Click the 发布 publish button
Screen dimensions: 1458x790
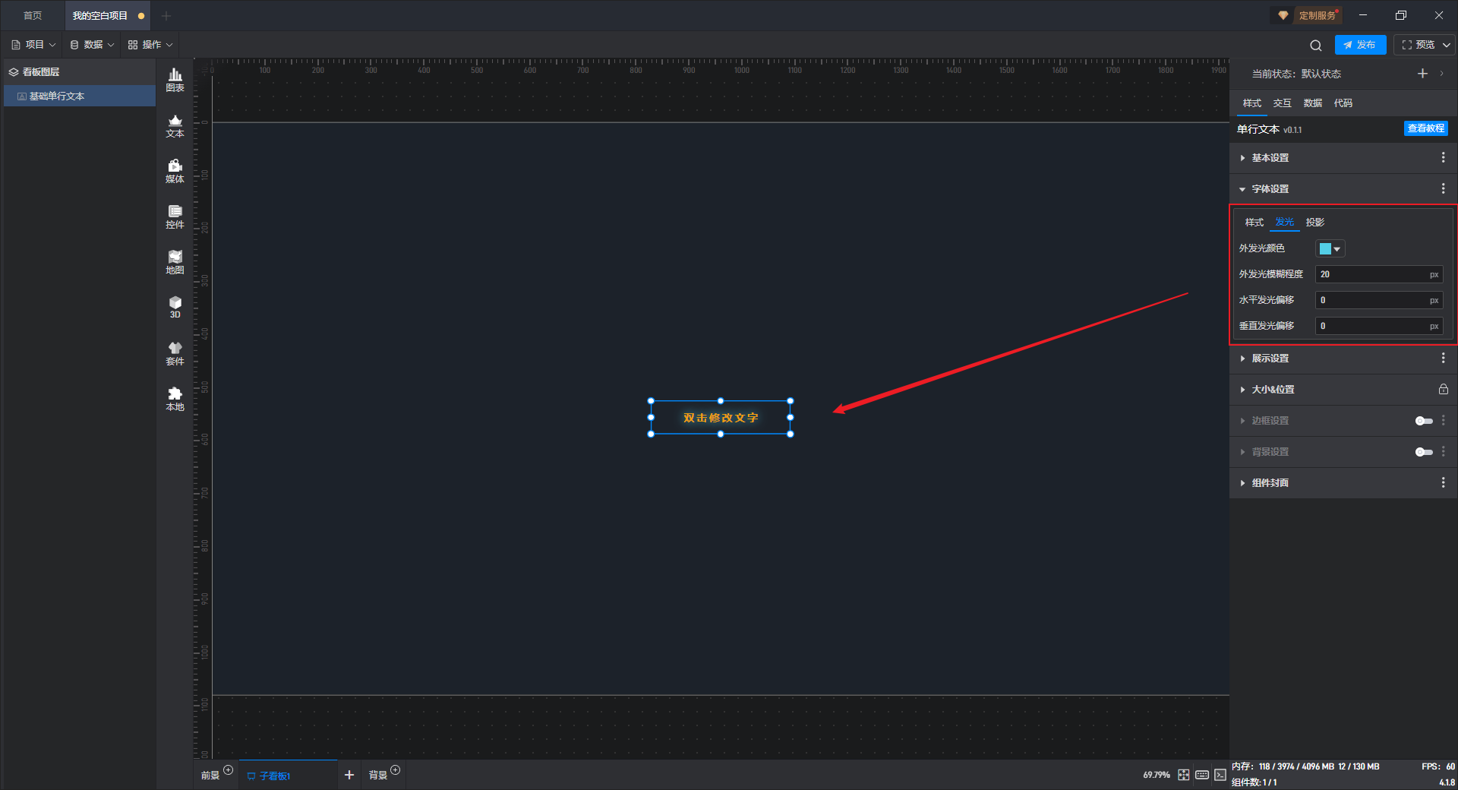coord(1360,45)
